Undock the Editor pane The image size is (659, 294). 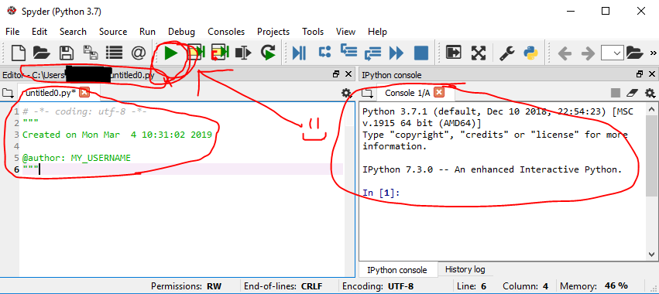click(x=336, y=74)
